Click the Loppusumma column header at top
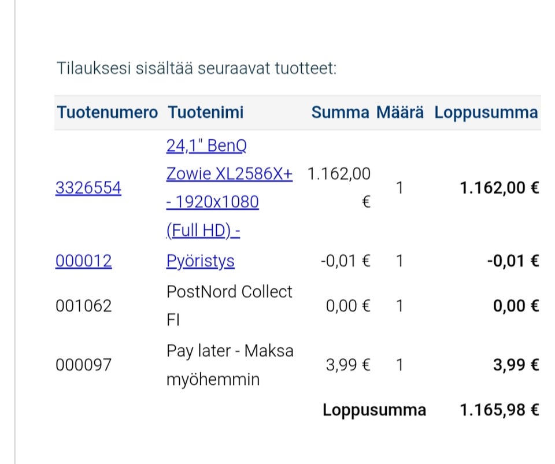This screenshot has height=464, width=555. [486, 112]
